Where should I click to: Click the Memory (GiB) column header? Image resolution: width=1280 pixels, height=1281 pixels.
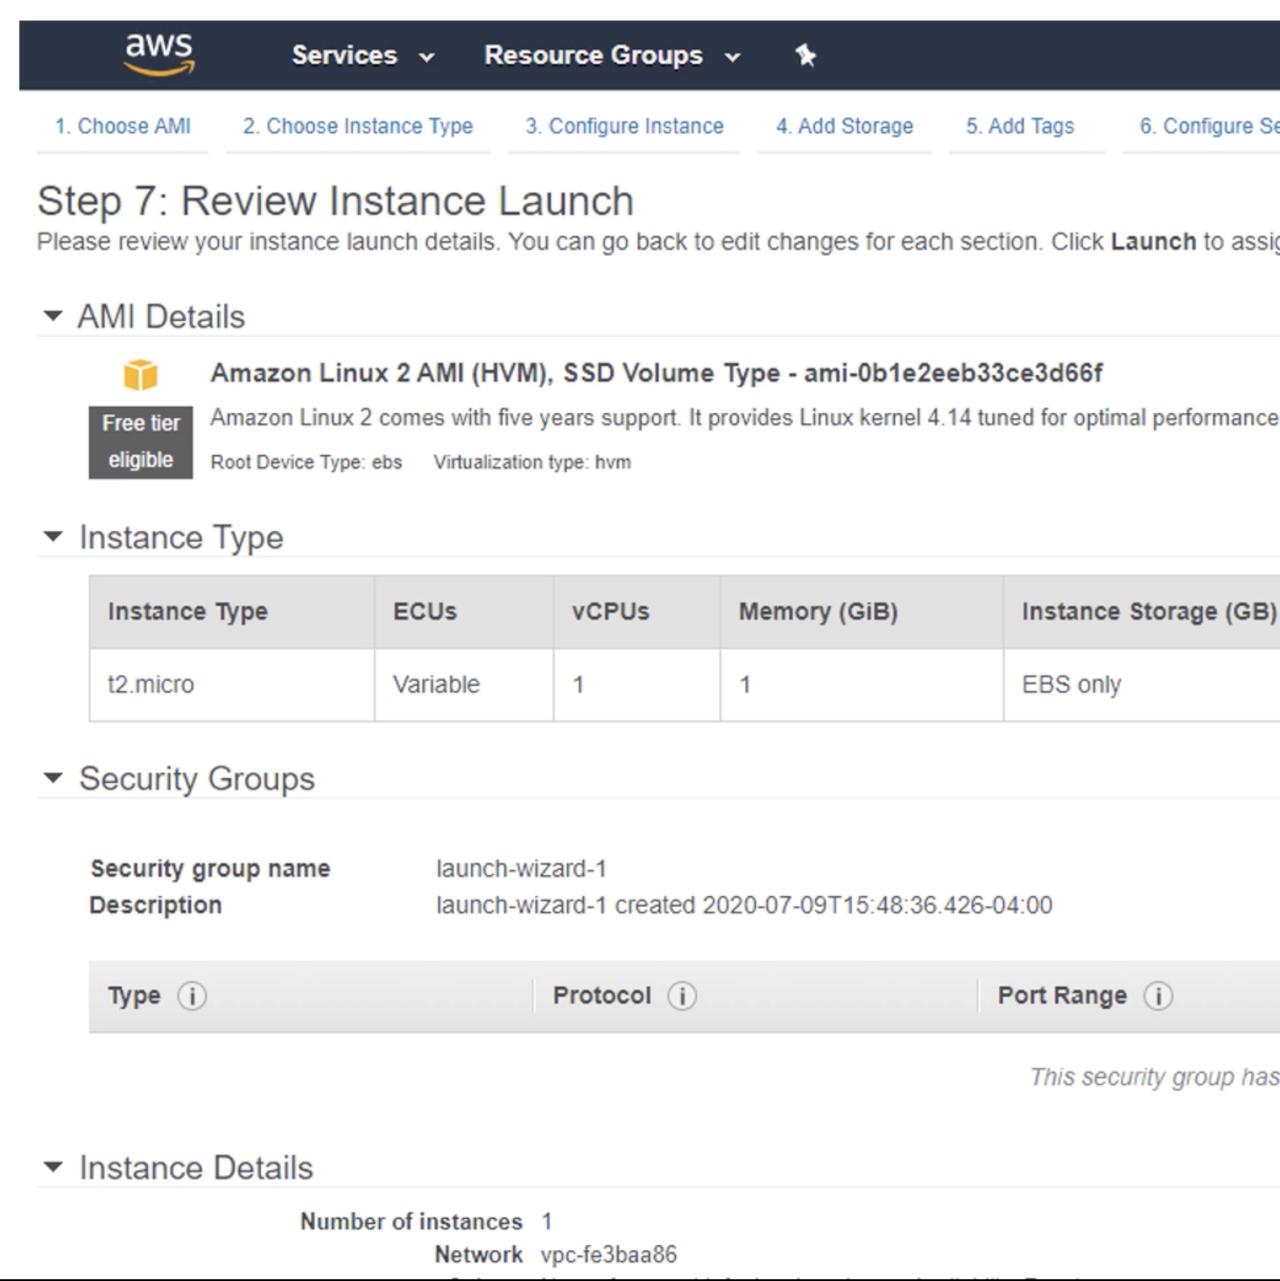862,612
